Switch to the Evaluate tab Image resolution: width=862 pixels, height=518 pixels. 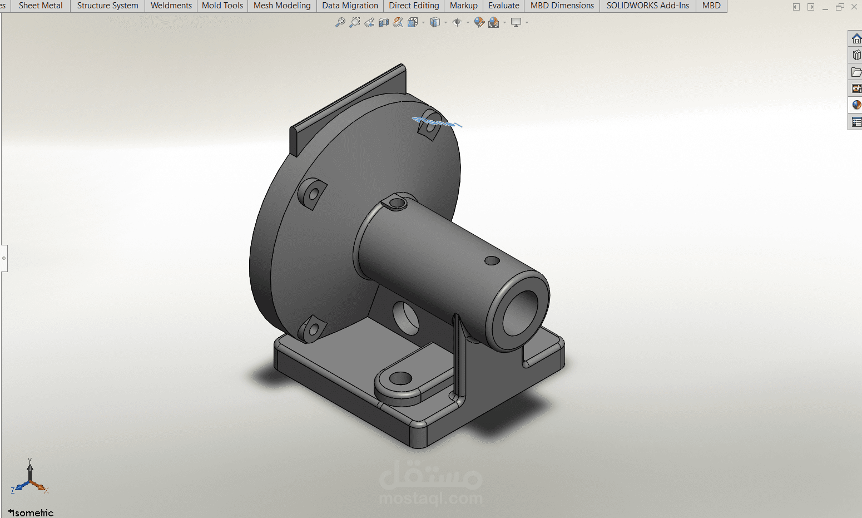click(504, 6)
